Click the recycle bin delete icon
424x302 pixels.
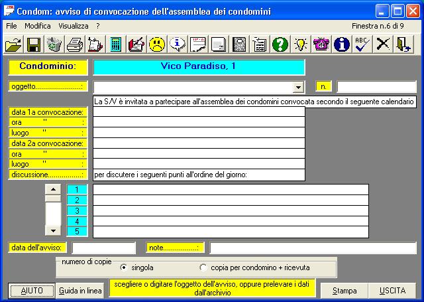(x=54, y=44)
